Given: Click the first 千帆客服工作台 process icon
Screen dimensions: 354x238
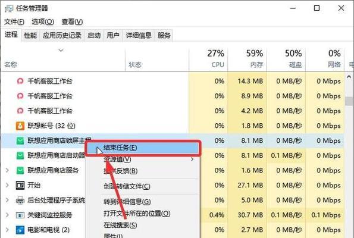Looking at the screenshot, I should [x=20, y=81].
